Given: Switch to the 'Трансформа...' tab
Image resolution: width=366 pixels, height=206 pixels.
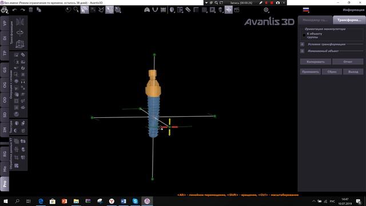Looking at the screenshot, I should (x=349, y=20).
